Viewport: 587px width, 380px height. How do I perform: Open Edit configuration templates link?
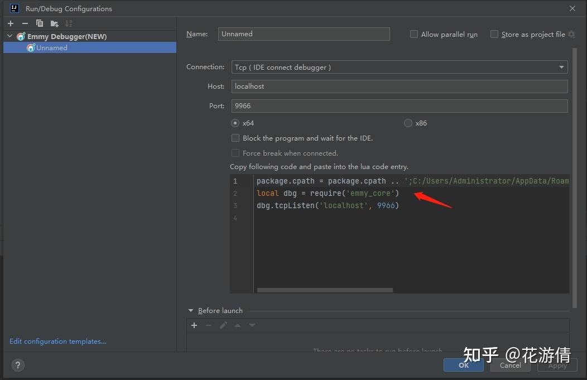click(x=58, y=341)
